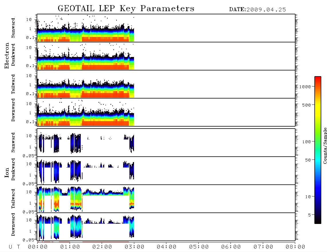327x252 pixels.
Task: Select the Ion Dawnward panel label
Action: 13,225
